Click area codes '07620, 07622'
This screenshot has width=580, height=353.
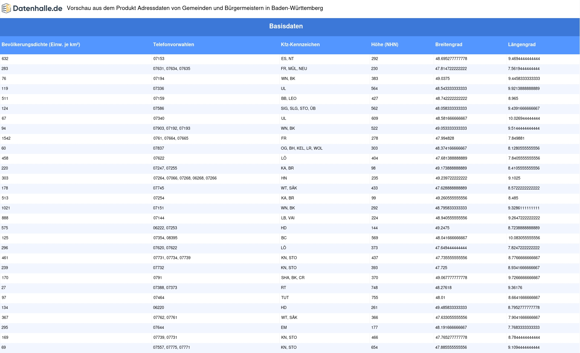point(165,248)
